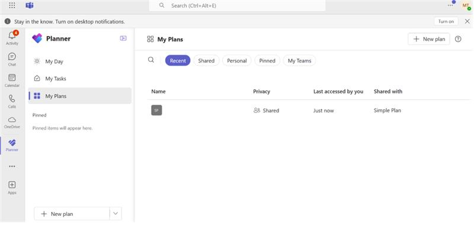Image resolution: width=474 pixels, height=236 pixels.
Task: Sort by the Name column header
Action: (x=158, y=91)
